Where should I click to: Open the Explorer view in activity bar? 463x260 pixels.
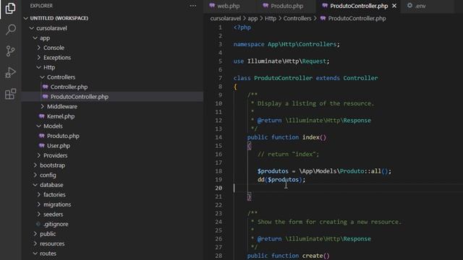pyautogui.click(x=10, y=8)
